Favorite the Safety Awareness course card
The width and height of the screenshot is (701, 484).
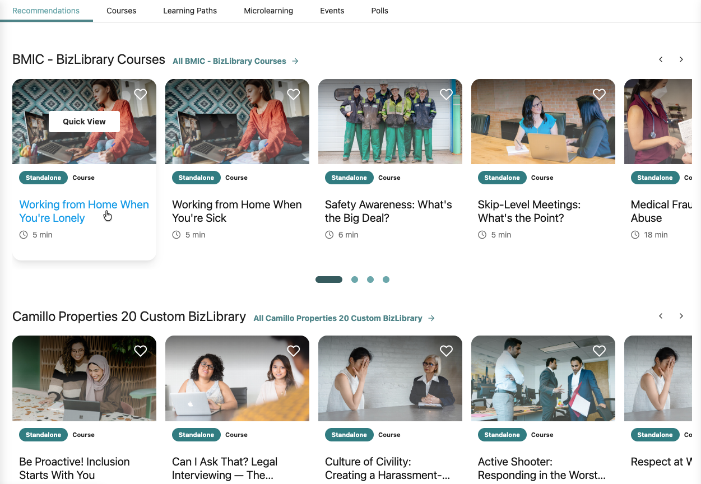[x=446, y=95]
